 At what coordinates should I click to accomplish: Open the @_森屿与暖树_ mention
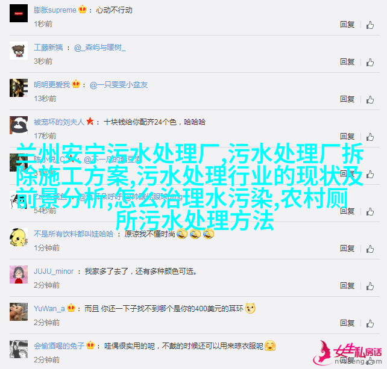[99, 48]
